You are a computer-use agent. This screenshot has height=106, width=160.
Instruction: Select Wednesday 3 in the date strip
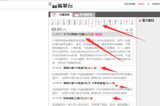[x=104, y=22]
